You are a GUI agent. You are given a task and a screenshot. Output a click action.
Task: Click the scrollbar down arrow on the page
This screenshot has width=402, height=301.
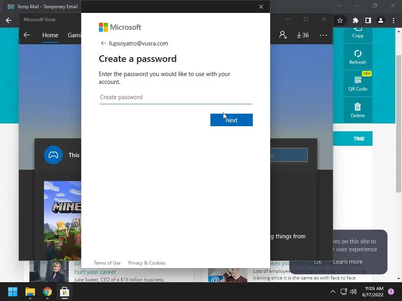coord(398,279)
